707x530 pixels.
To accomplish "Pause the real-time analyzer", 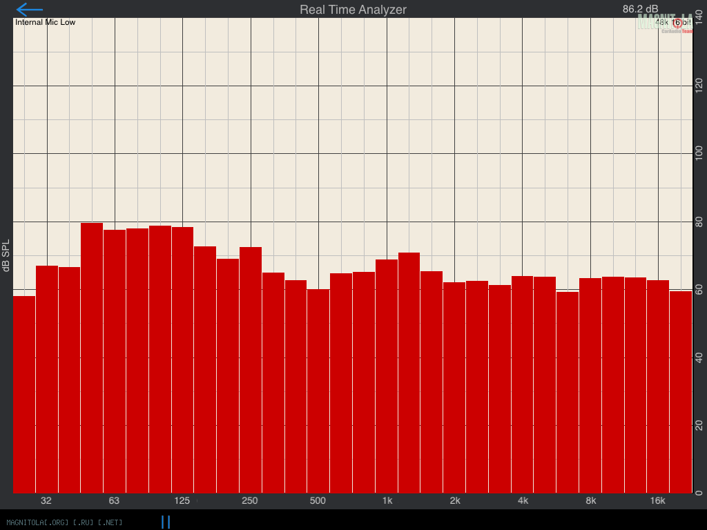I will 166,522.
